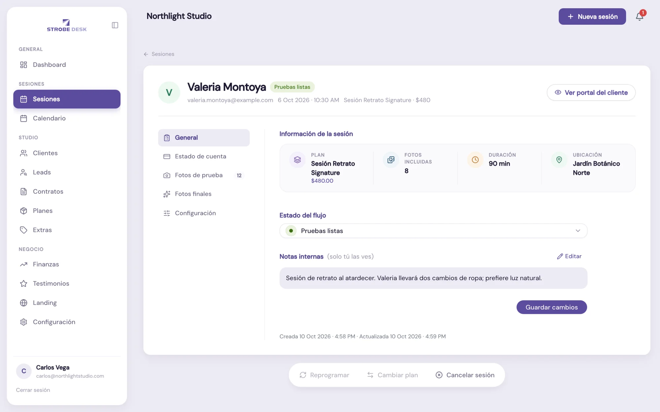Screen dimensions: 660x412
Task: Select the General tab
Action: [x=204, y=138]
